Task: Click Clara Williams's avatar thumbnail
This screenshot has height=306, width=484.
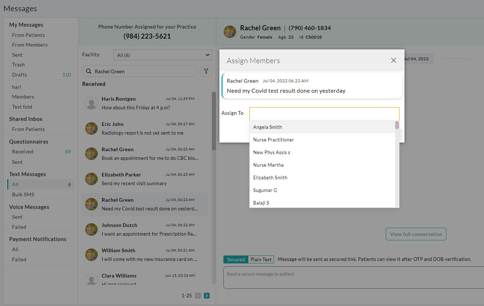Action: (x=91, y=279)
